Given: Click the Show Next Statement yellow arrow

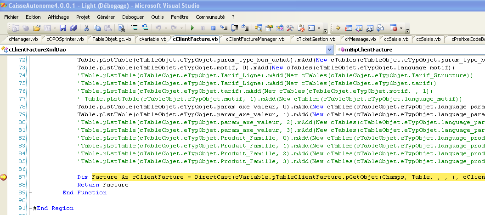Looking at the screenshot, I should 338,28.
